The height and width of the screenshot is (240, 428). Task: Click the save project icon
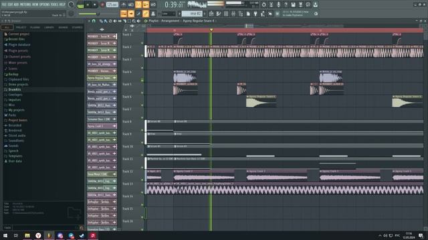pyautogui.click(x=293, y=5)
